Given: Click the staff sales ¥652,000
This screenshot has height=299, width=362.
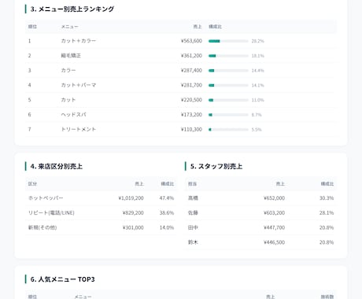Looking at the screenshot, I should pos(274,198).
